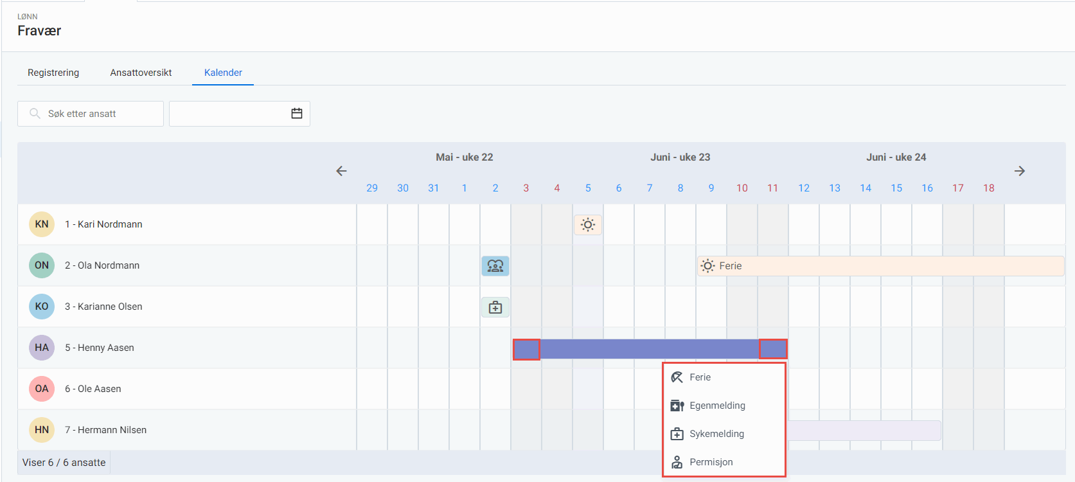Screen dimensions: 1075x482
Task: Click Hermann Nilsen's purple absence bar
Action: pos(864,431)
